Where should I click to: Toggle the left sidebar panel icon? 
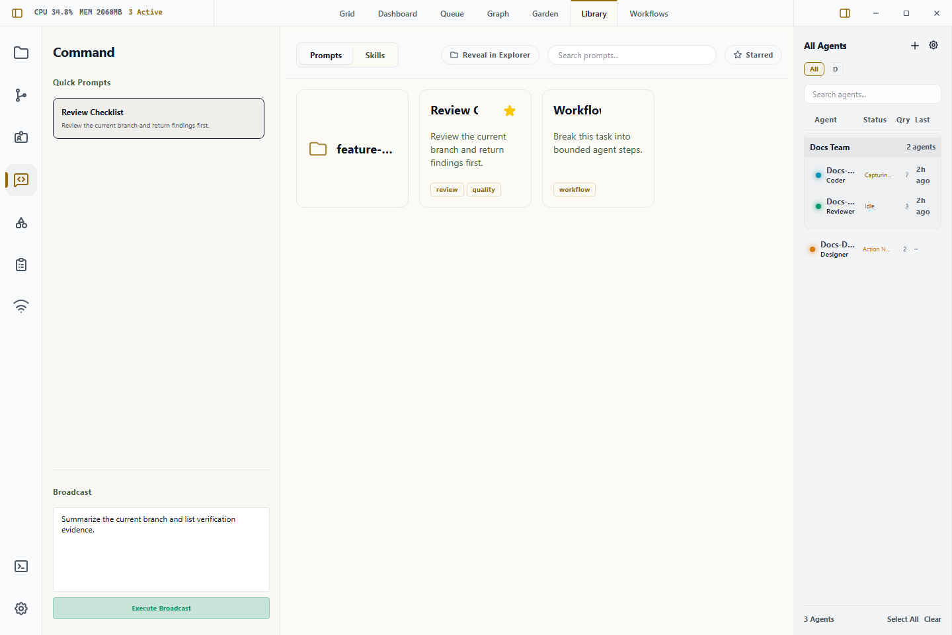coord(17,13)
